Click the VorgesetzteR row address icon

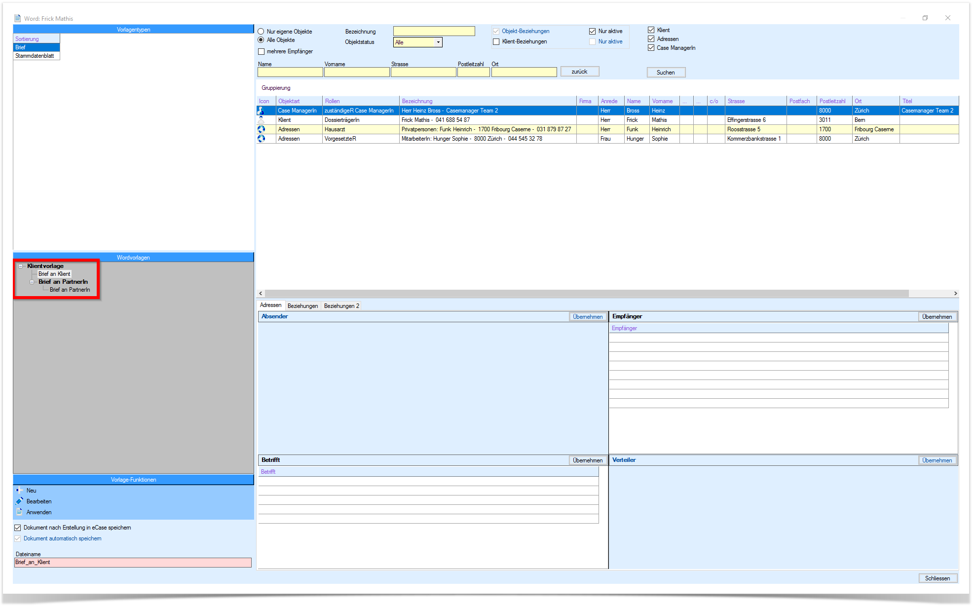pos(261,139)
